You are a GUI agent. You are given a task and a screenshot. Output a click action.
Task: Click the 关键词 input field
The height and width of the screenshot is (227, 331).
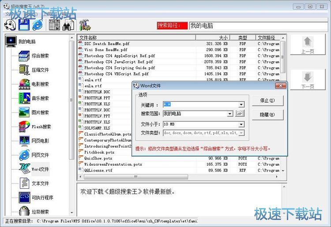[201, 104]
